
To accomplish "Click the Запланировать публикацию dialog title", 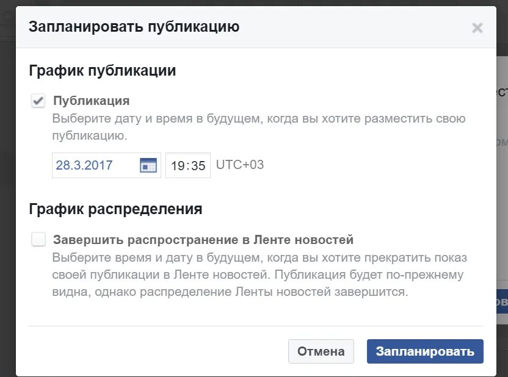I will 134,26.
